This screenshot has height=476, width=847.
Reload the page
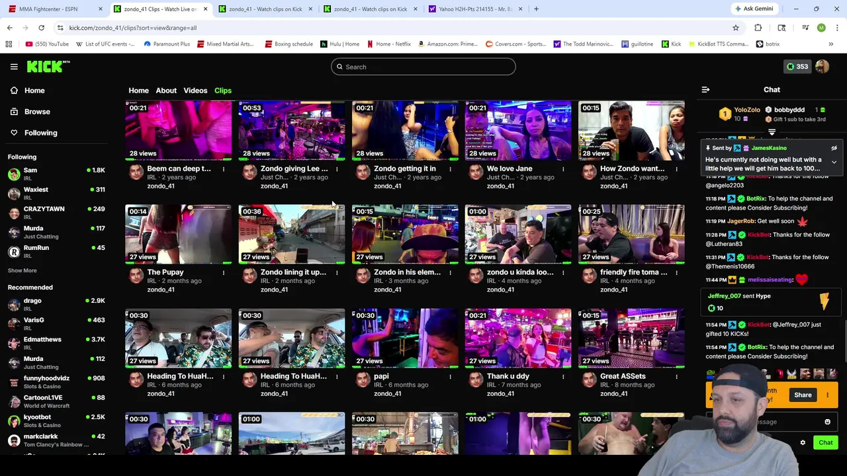41,28
